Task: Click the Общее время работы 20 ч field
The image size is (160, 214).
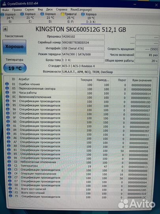Action: [x=147, y=61]
